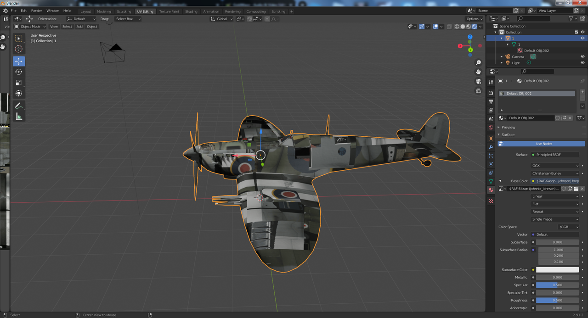Hide Light in outliner viewport

click(x=582, y=63)
